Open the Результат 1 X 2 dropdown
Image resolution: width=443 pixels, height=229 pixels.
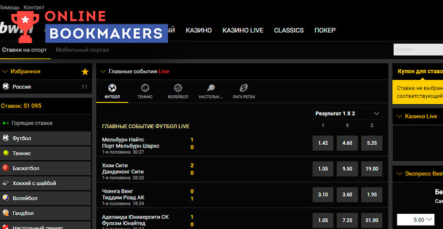click(x=347, y=113)
